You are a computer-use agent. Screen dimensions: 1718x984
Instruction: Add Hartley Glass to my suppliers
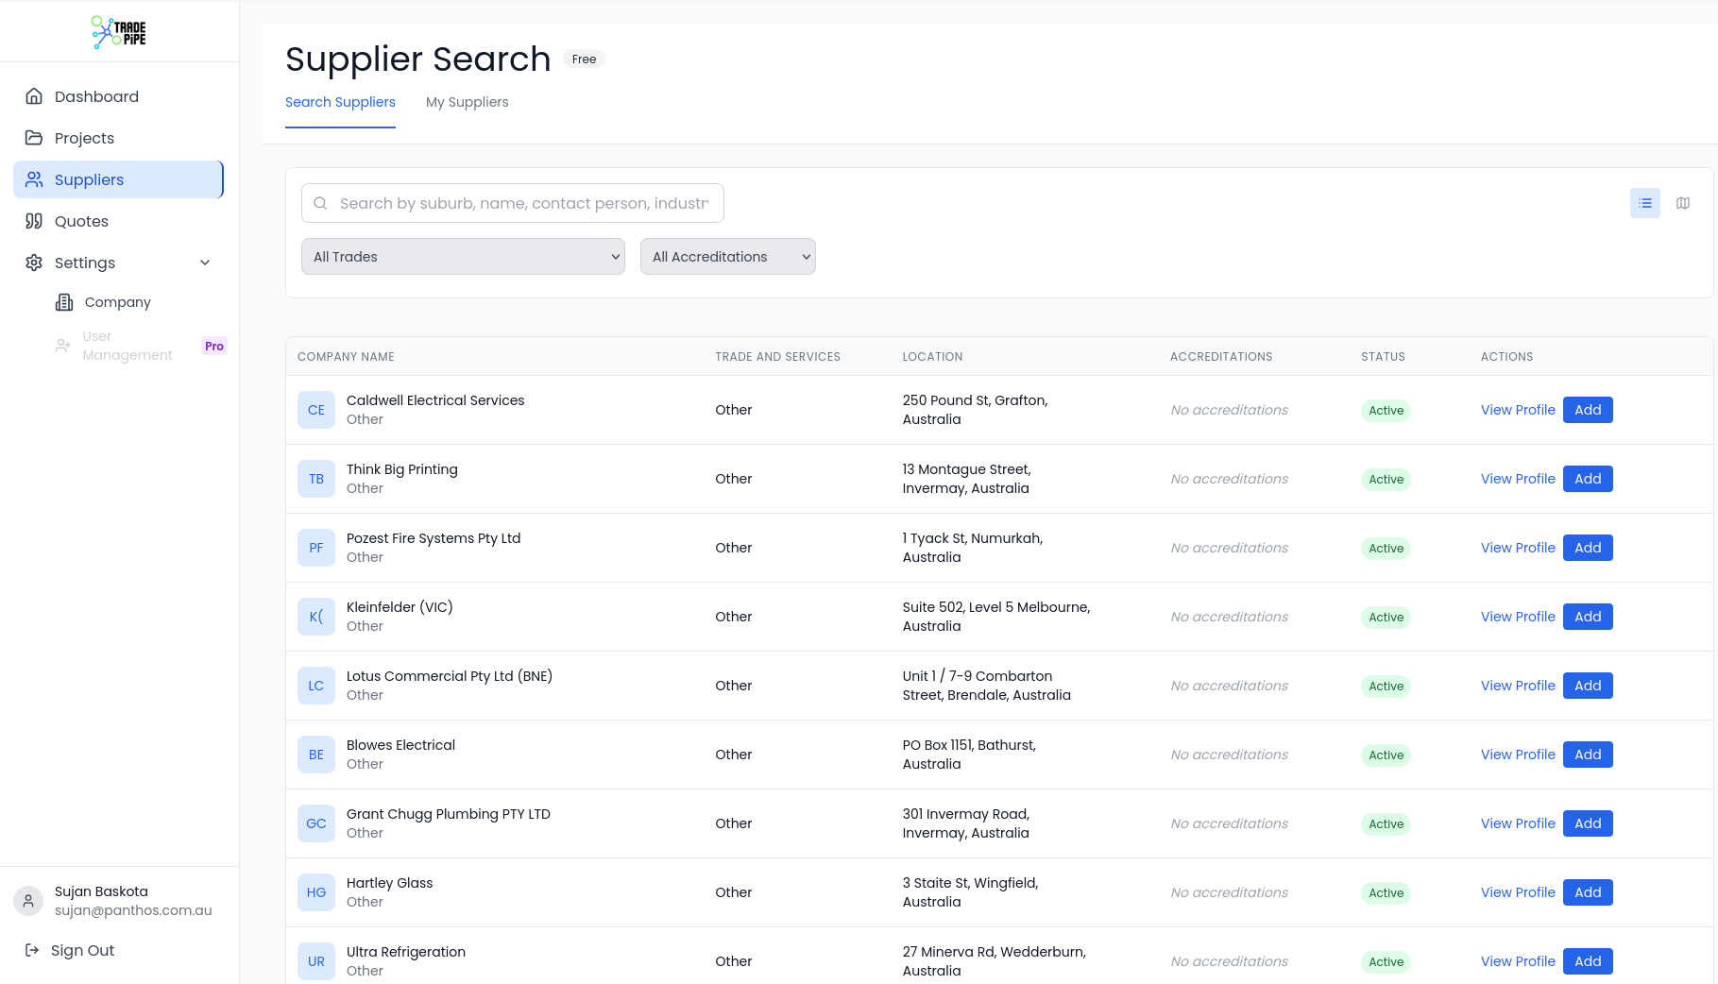(1587, 892)
